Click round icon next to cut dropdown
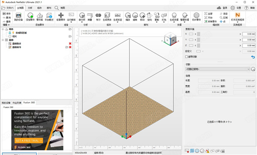 [253, 69]
